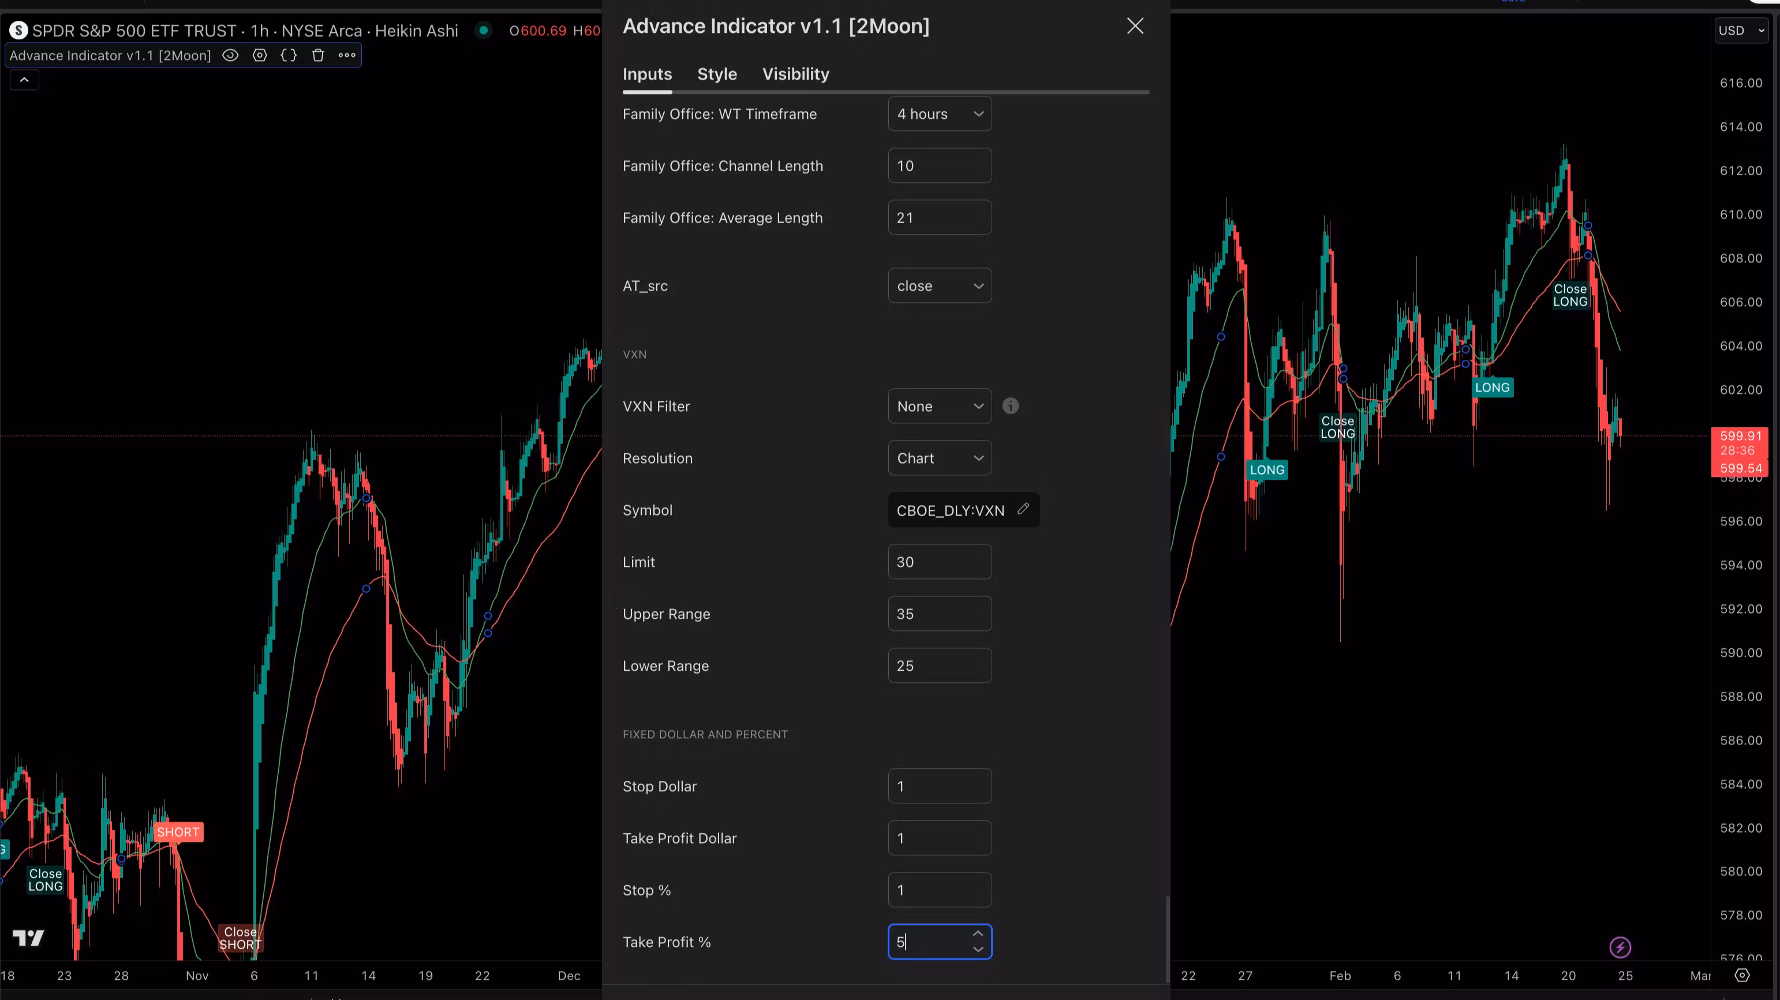1780x1000 pixels.
Task: Increment Take Profit % stepper up
Action: (978, 934)
